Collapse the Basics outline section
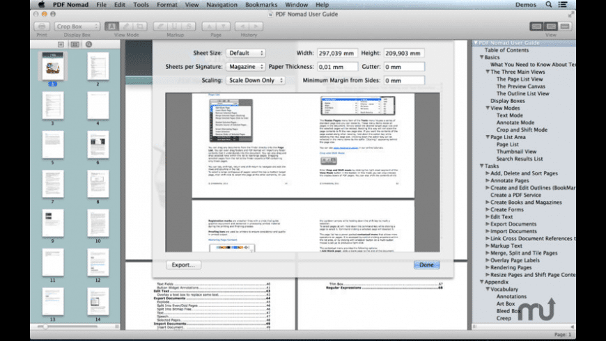The width and height of the screenshot is (606, 341). tap(481, 57)
